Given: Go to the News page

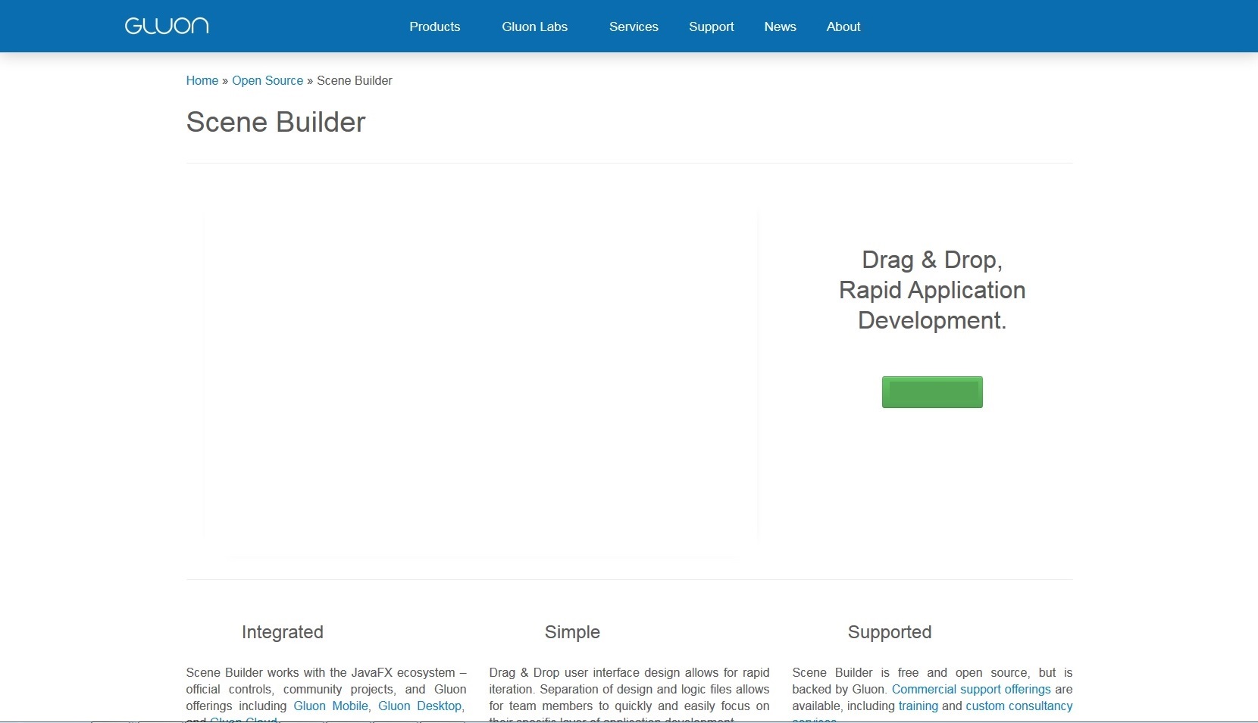Looking at the screenshot, I should (780, 26).
